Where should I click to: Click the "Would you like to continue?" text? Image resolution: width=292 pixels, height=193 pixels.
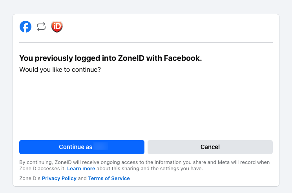click(x=60, y=70)
